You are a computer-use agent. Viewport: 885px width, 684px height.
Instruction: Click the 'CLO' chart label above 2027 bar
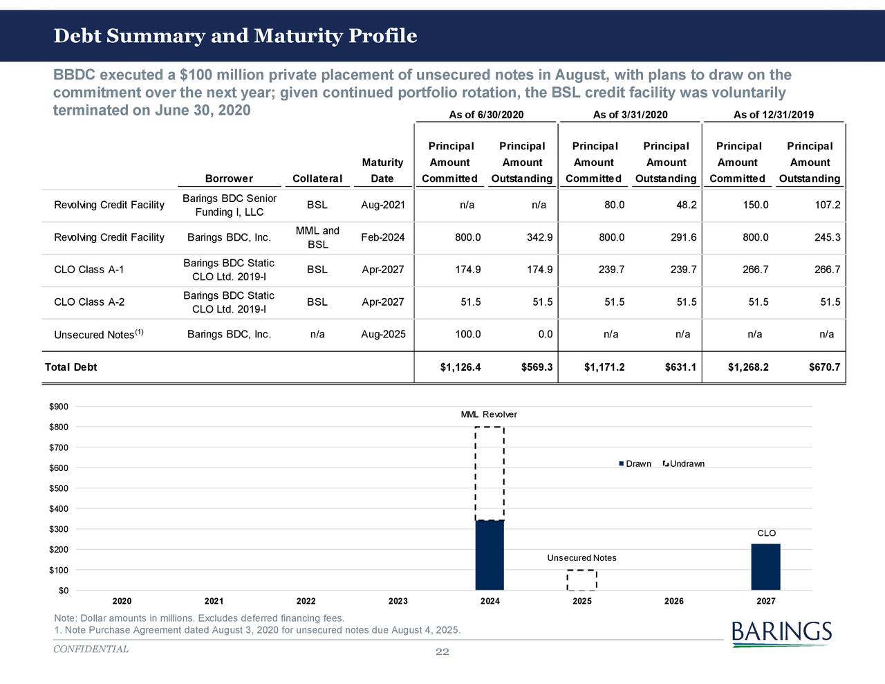(766, 533)
